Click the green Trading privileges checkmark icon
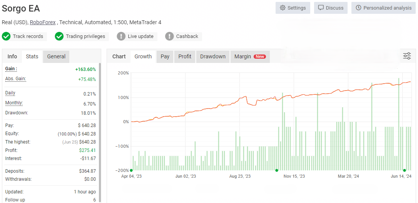418x203 pixels. coord(59,36)
